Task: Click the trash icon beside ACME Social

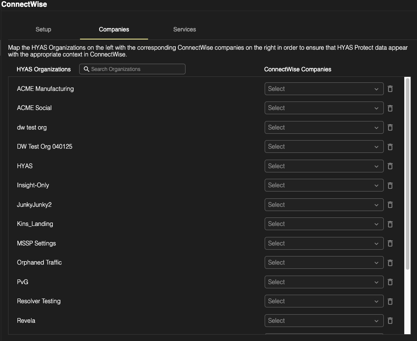Action: [390, 108]
